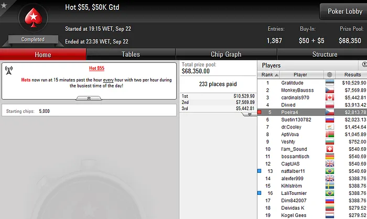Open the Hot $55 link
The image size is (367, 219).
pyautogui.click(x=96, y=68)
